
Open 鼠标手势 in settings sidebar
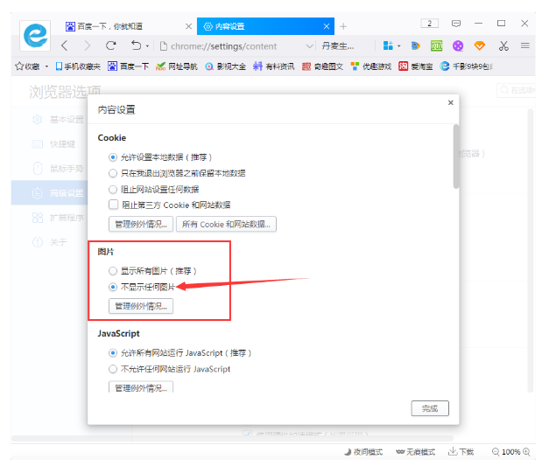58,169
